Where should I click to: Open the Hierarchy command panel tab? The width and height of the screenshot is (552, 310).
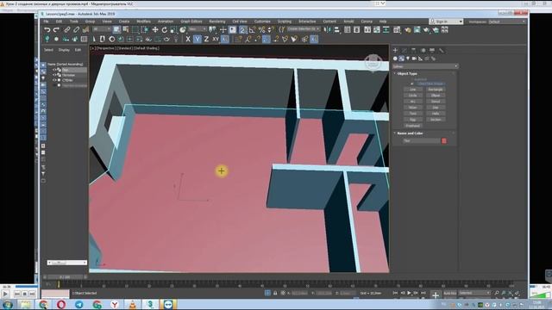click(414, 51)
